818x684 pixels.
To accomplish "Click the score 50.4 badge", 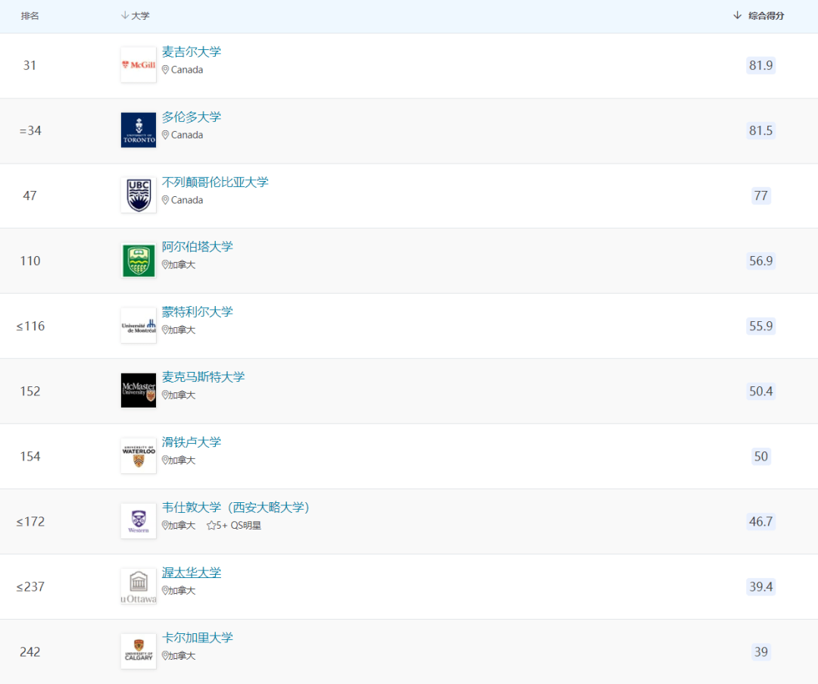I will 760,392.
